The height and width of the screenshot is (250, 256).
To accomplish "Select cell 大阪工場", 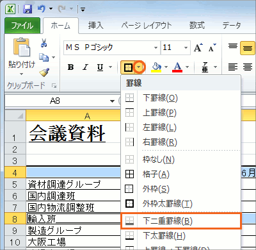I will point(73,242).
